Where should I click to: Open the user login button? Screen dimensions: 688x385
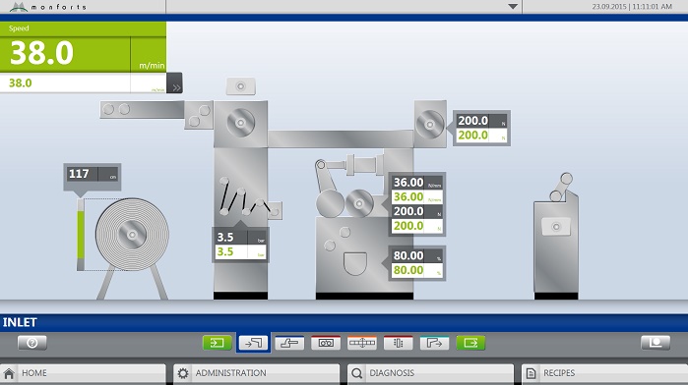[x=656, y=343]
